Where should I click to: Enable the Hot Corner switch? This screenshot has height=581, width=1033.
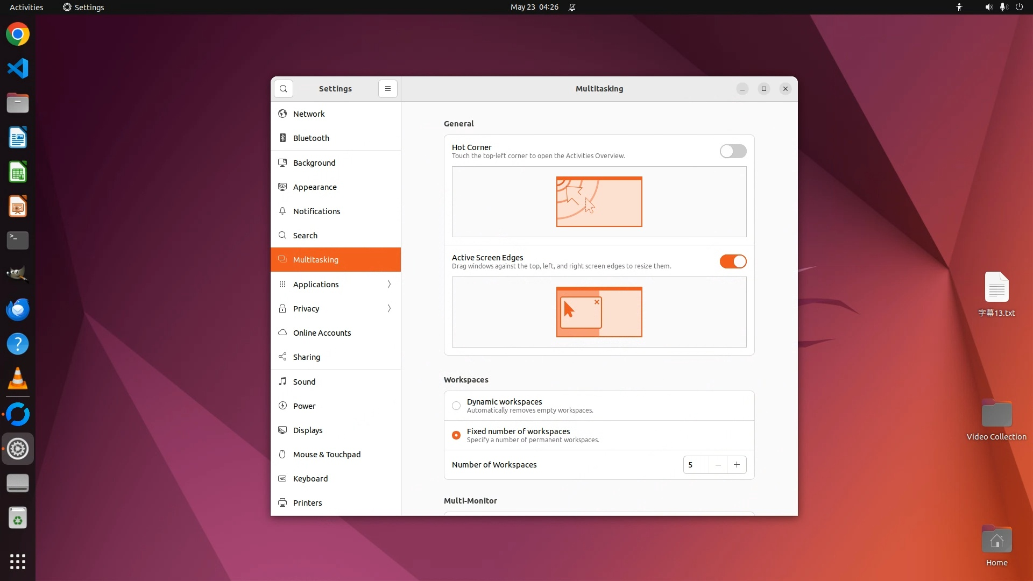tap(733, 151)
